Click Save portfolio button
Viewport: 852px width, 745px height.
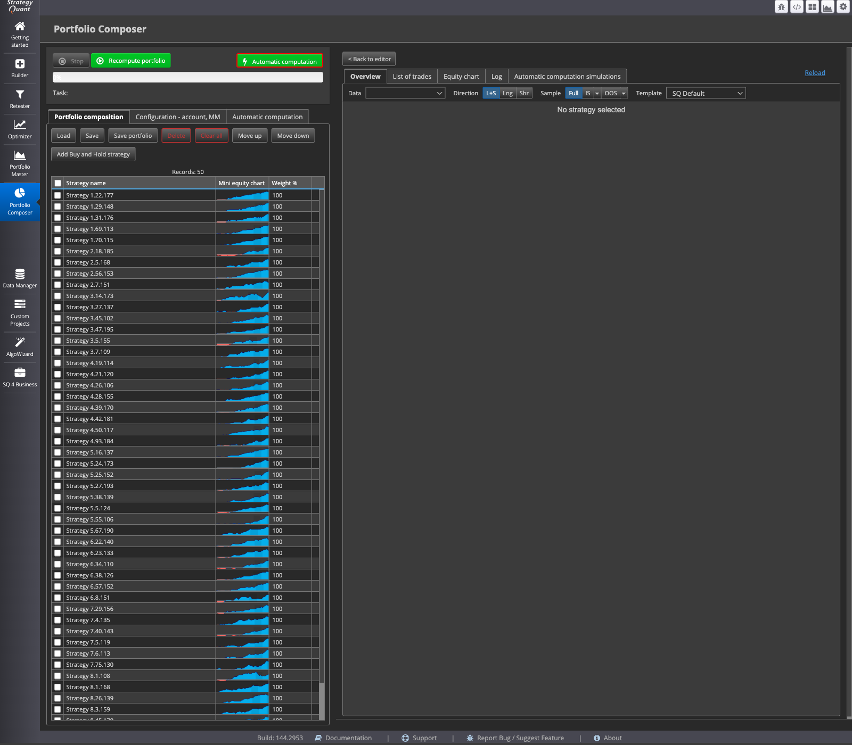pos(133,136)
